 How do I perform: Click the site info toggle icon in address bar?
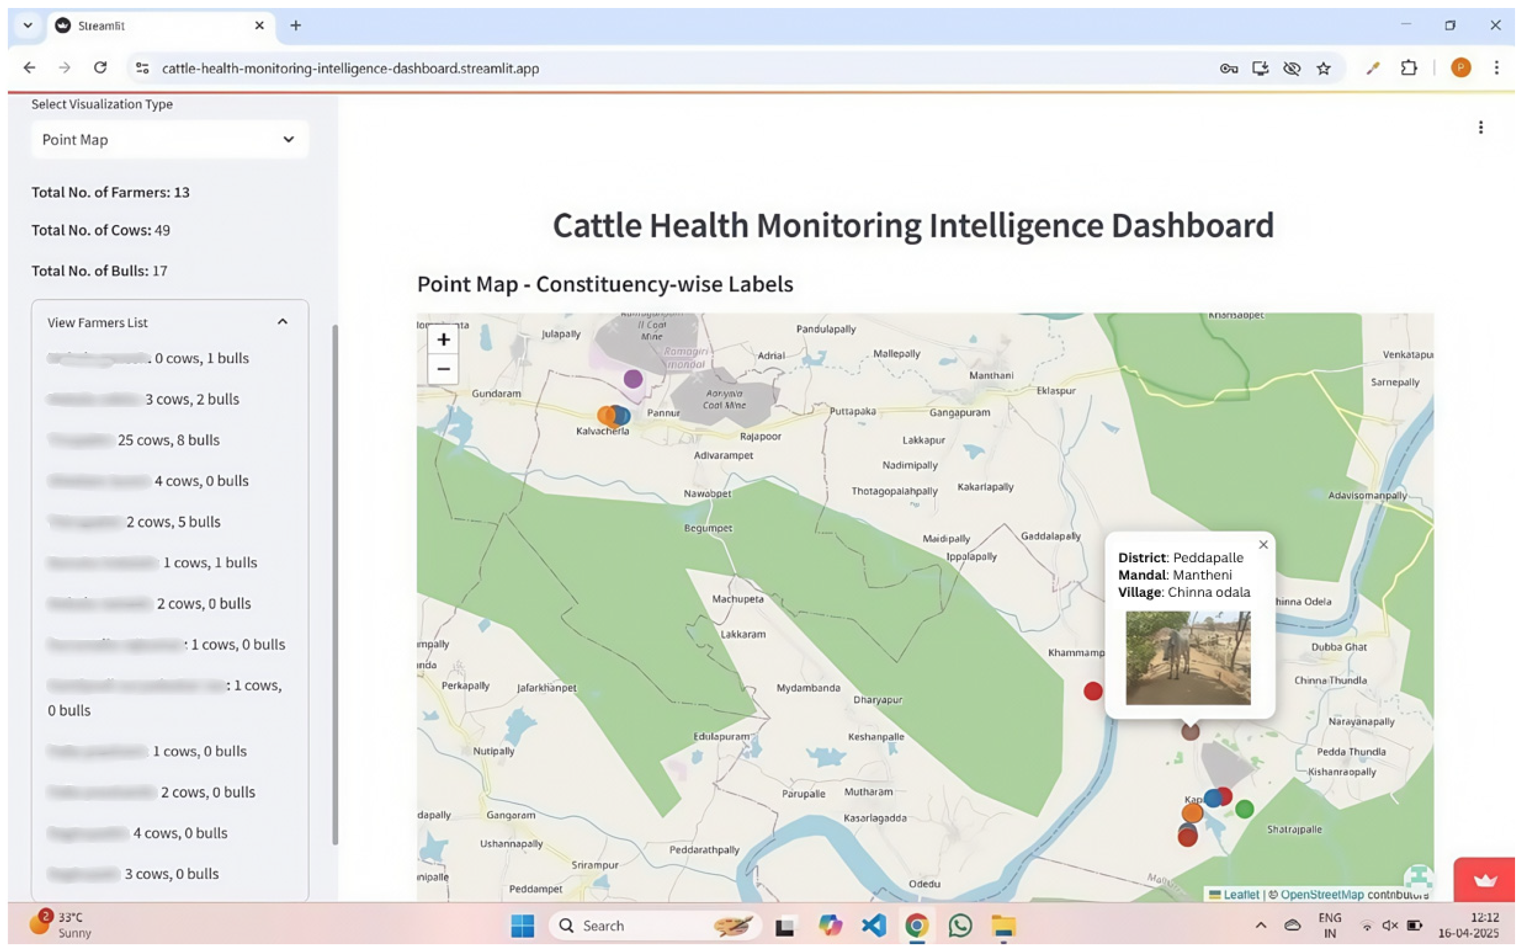pyautogui.click(x=143, y=69)
